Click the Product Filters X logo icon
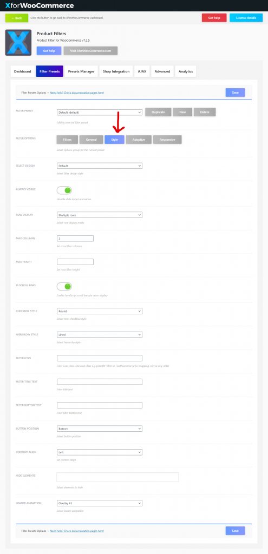 click(18, 42)
